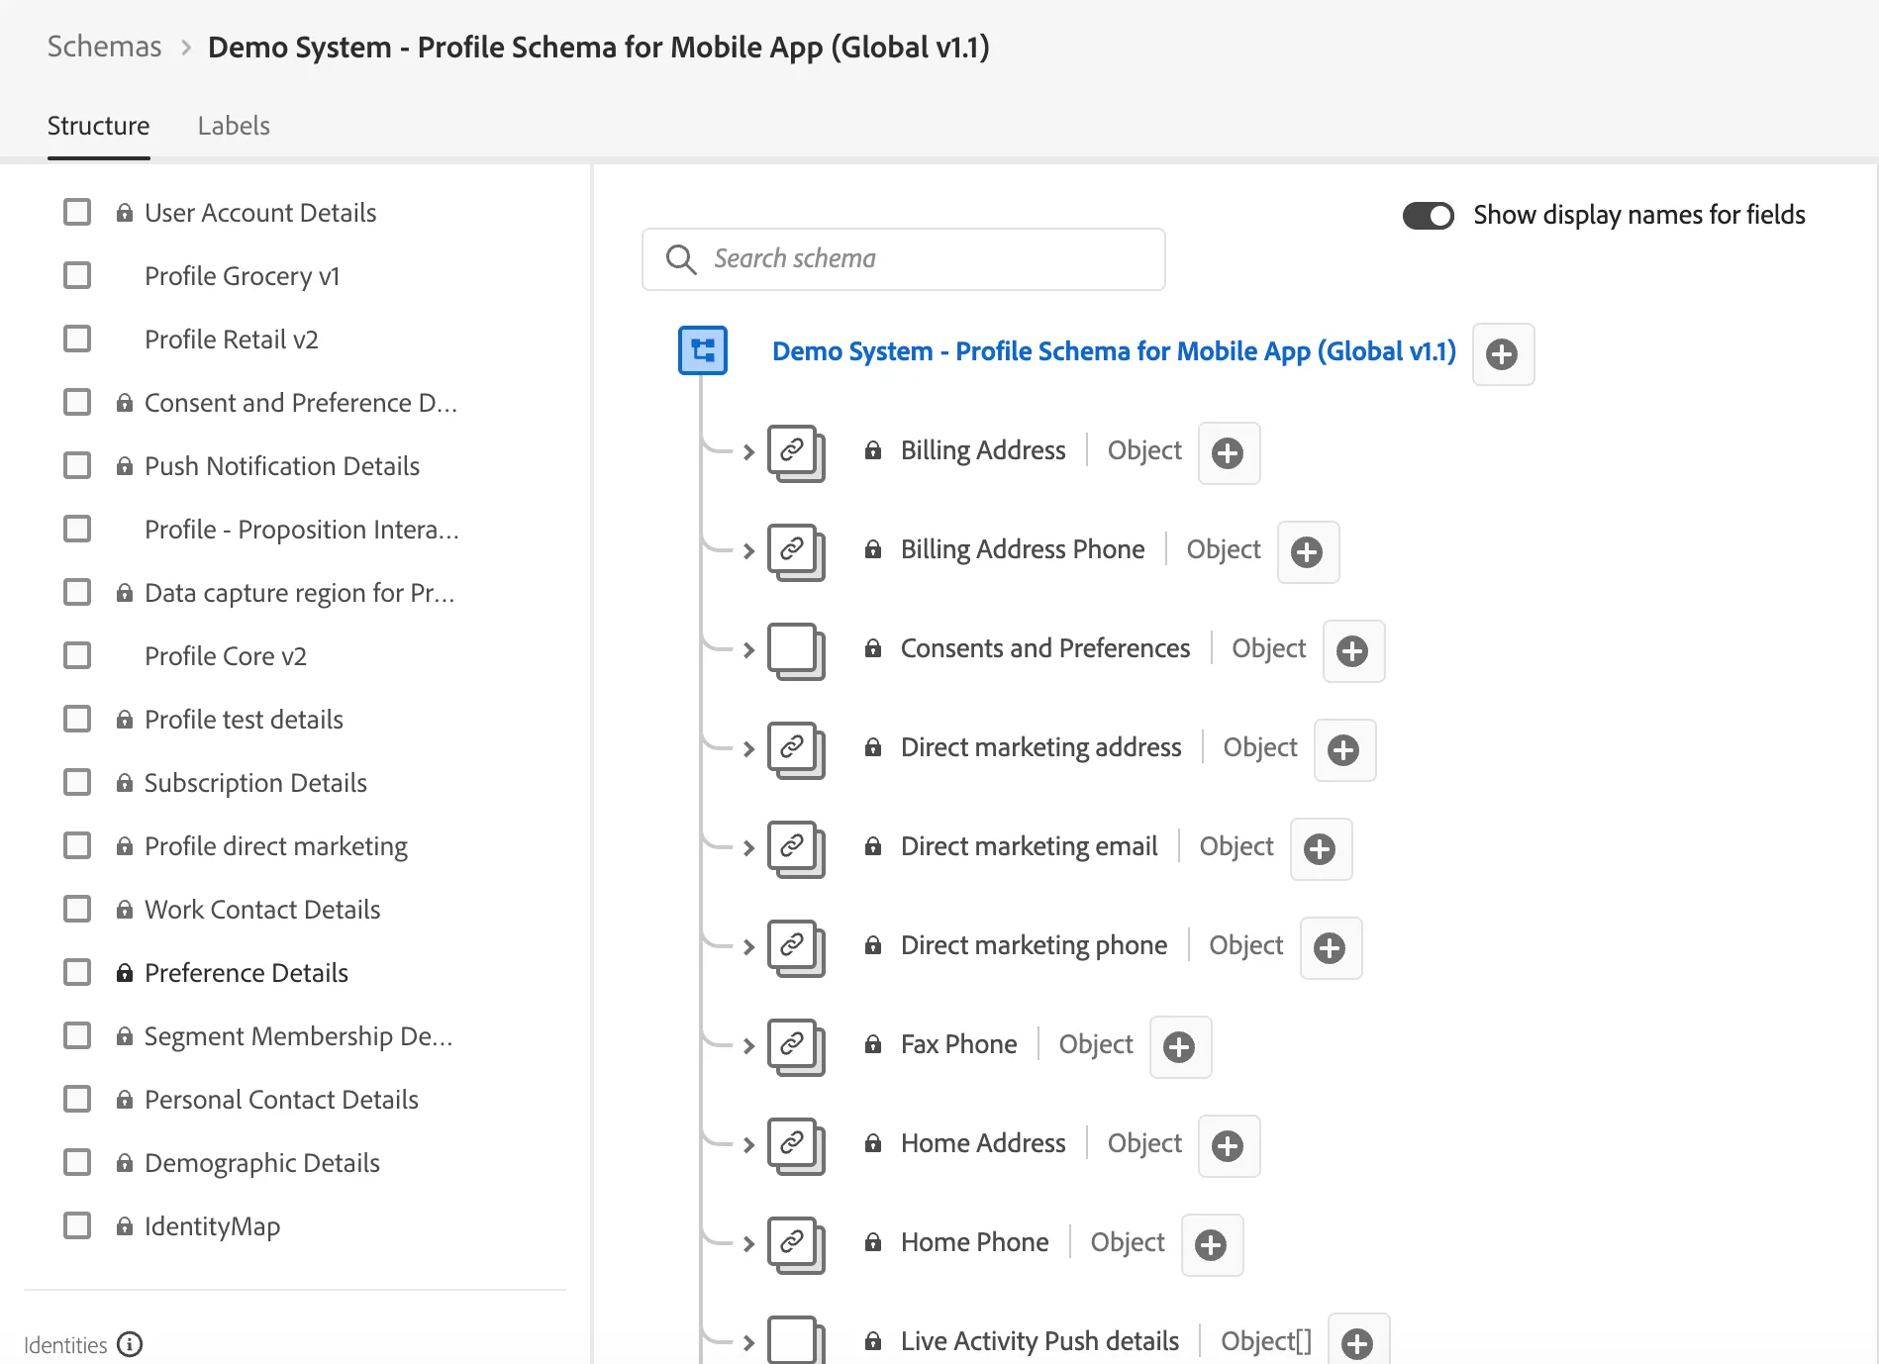Toggle Show display names for fields switch
The width and height of the screenshot is (1879, 1364).
pos(1428,216)
